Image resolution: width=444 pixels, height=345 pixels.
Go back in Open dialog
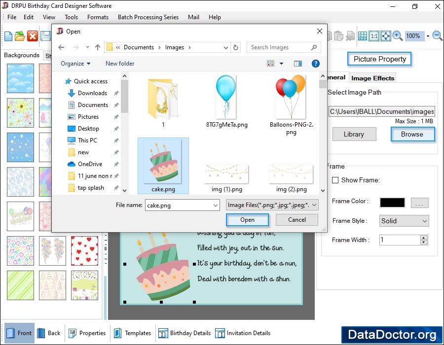click(x=61, y=47)
